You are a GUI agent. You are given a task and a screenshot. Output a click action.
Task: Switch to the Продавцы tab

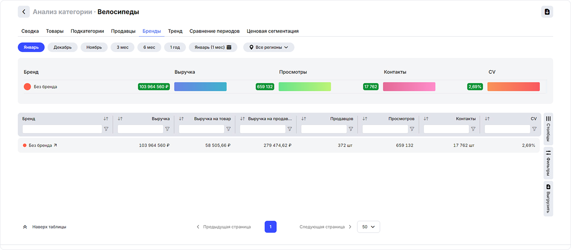[x=123, y=31]
